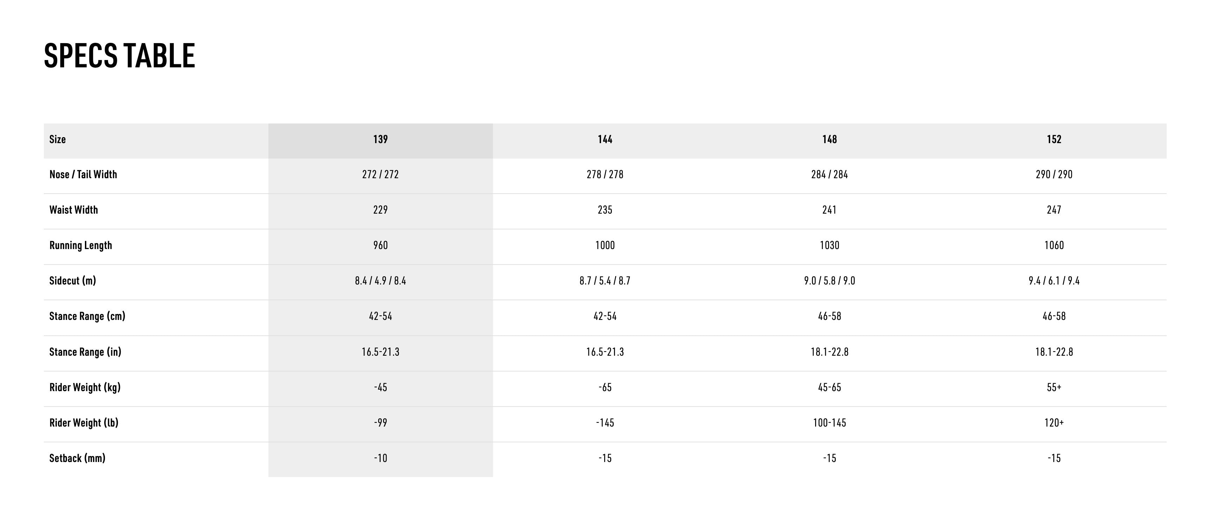Click the 247 waist width value
The width and height of the screenshot is (1214, 529).
coord(1054,210)
